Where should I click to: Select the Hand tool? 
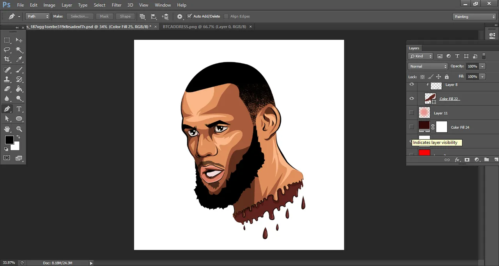7,129
